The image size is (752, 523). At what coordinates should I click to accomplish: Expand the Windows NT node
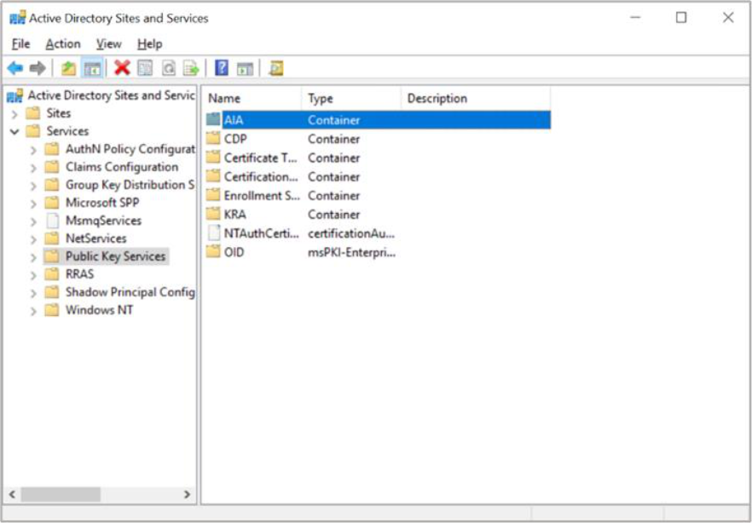tap(33, 311)
